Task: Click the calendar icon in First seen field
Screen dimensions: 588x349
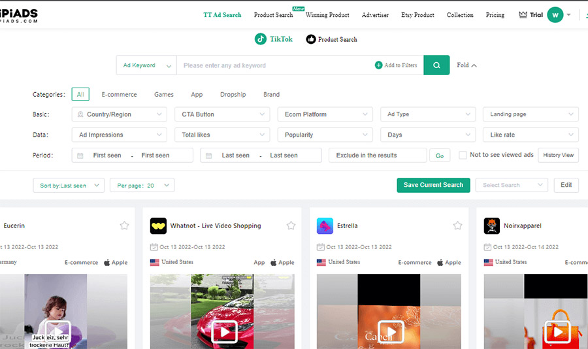Action: point(80,156)
